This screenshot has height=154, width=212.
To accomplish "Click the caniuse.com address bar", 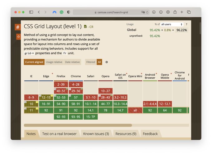I will click(111, 12).
